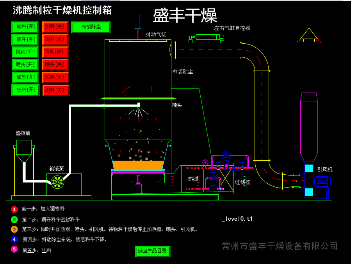This screenshot has height=264, width=351.
Task: Click the left-right cylinder controller (左右气缸自控器) graphic
Action: tap(207, 37)
